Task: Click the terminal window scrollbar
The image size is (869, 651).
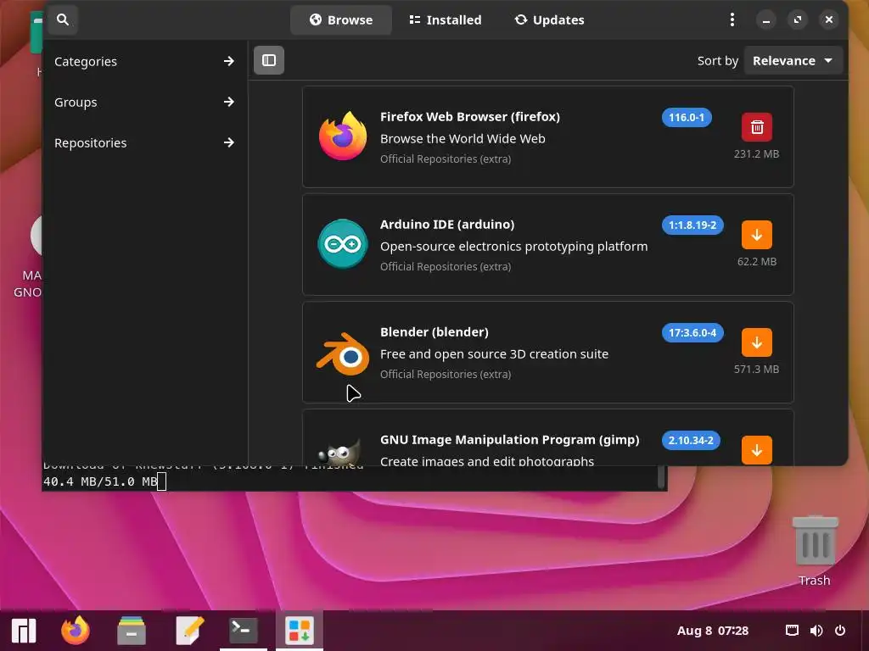Action: [660, 477]
